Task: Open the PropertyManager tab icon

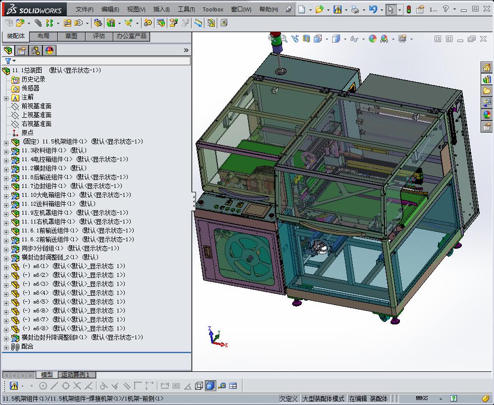Action: [21, 50]
